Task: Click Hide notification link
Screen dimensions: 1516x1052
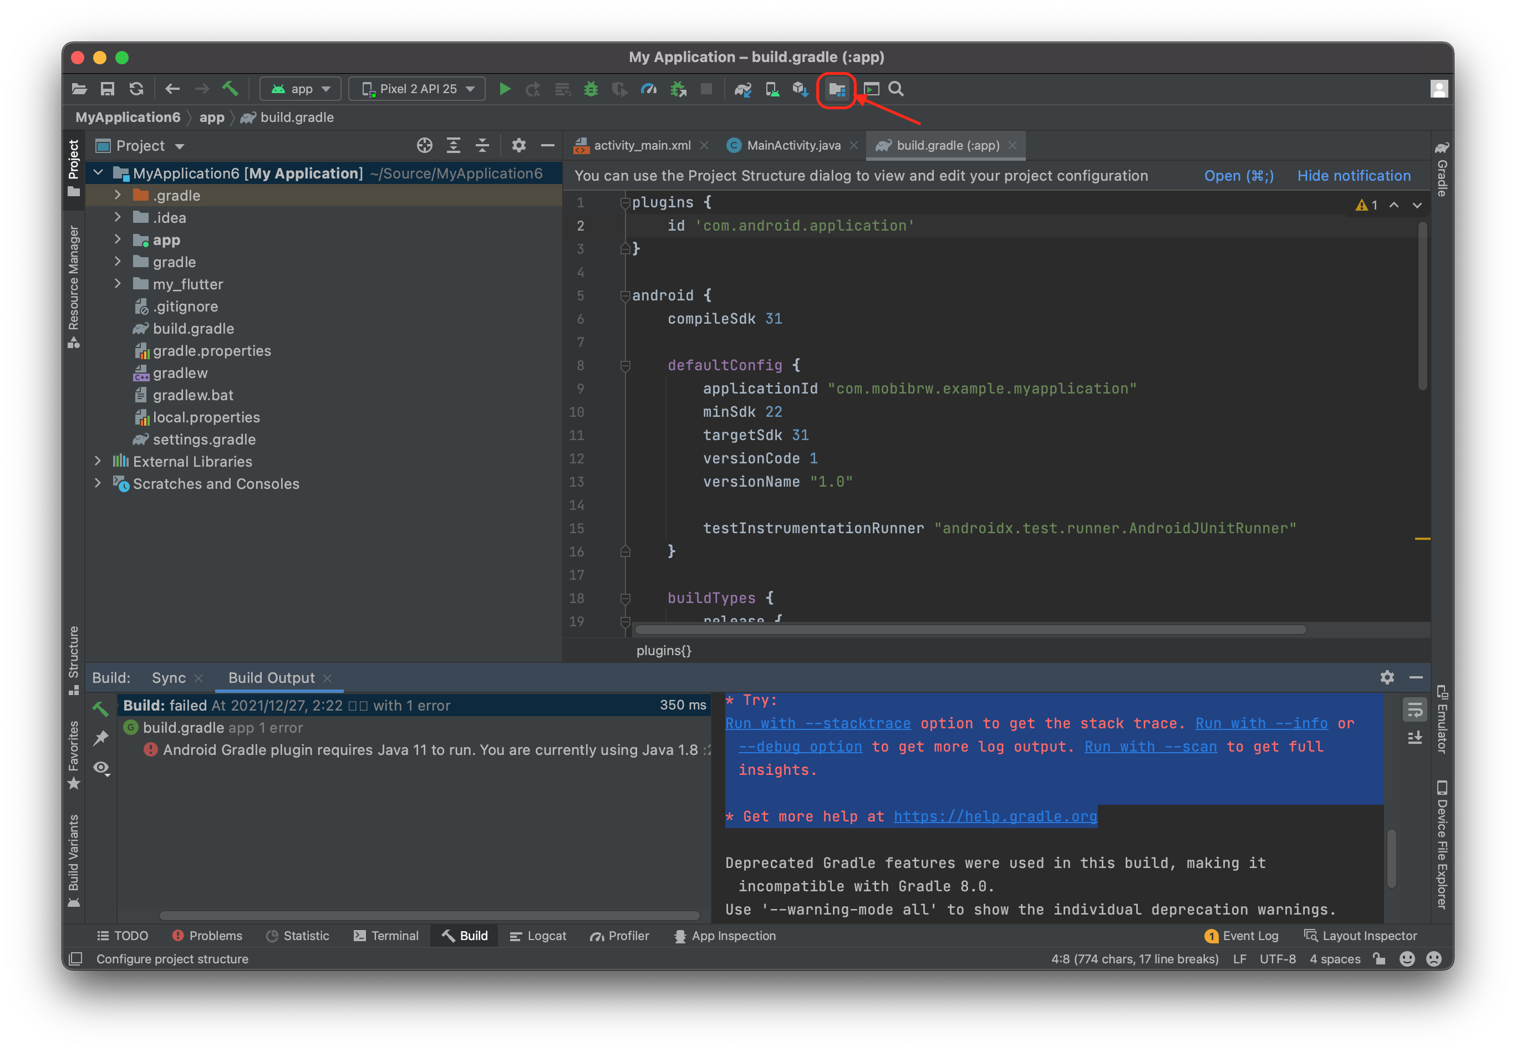Action: 1355,176
